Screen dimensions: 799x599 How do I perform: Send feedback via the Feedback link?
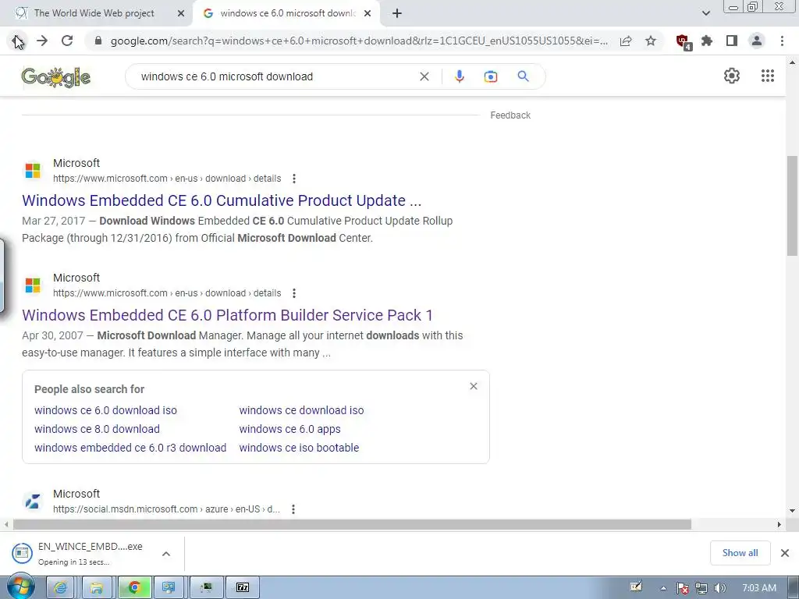[510, 115]
